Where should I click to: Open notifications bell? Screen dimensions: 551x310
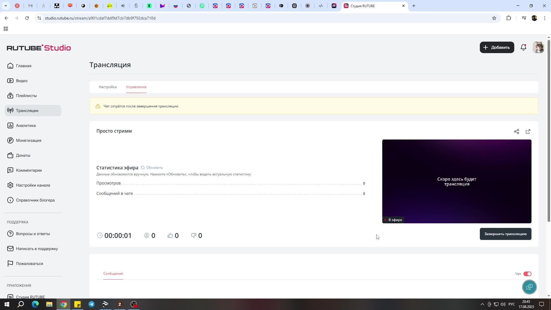coord(523,47)
